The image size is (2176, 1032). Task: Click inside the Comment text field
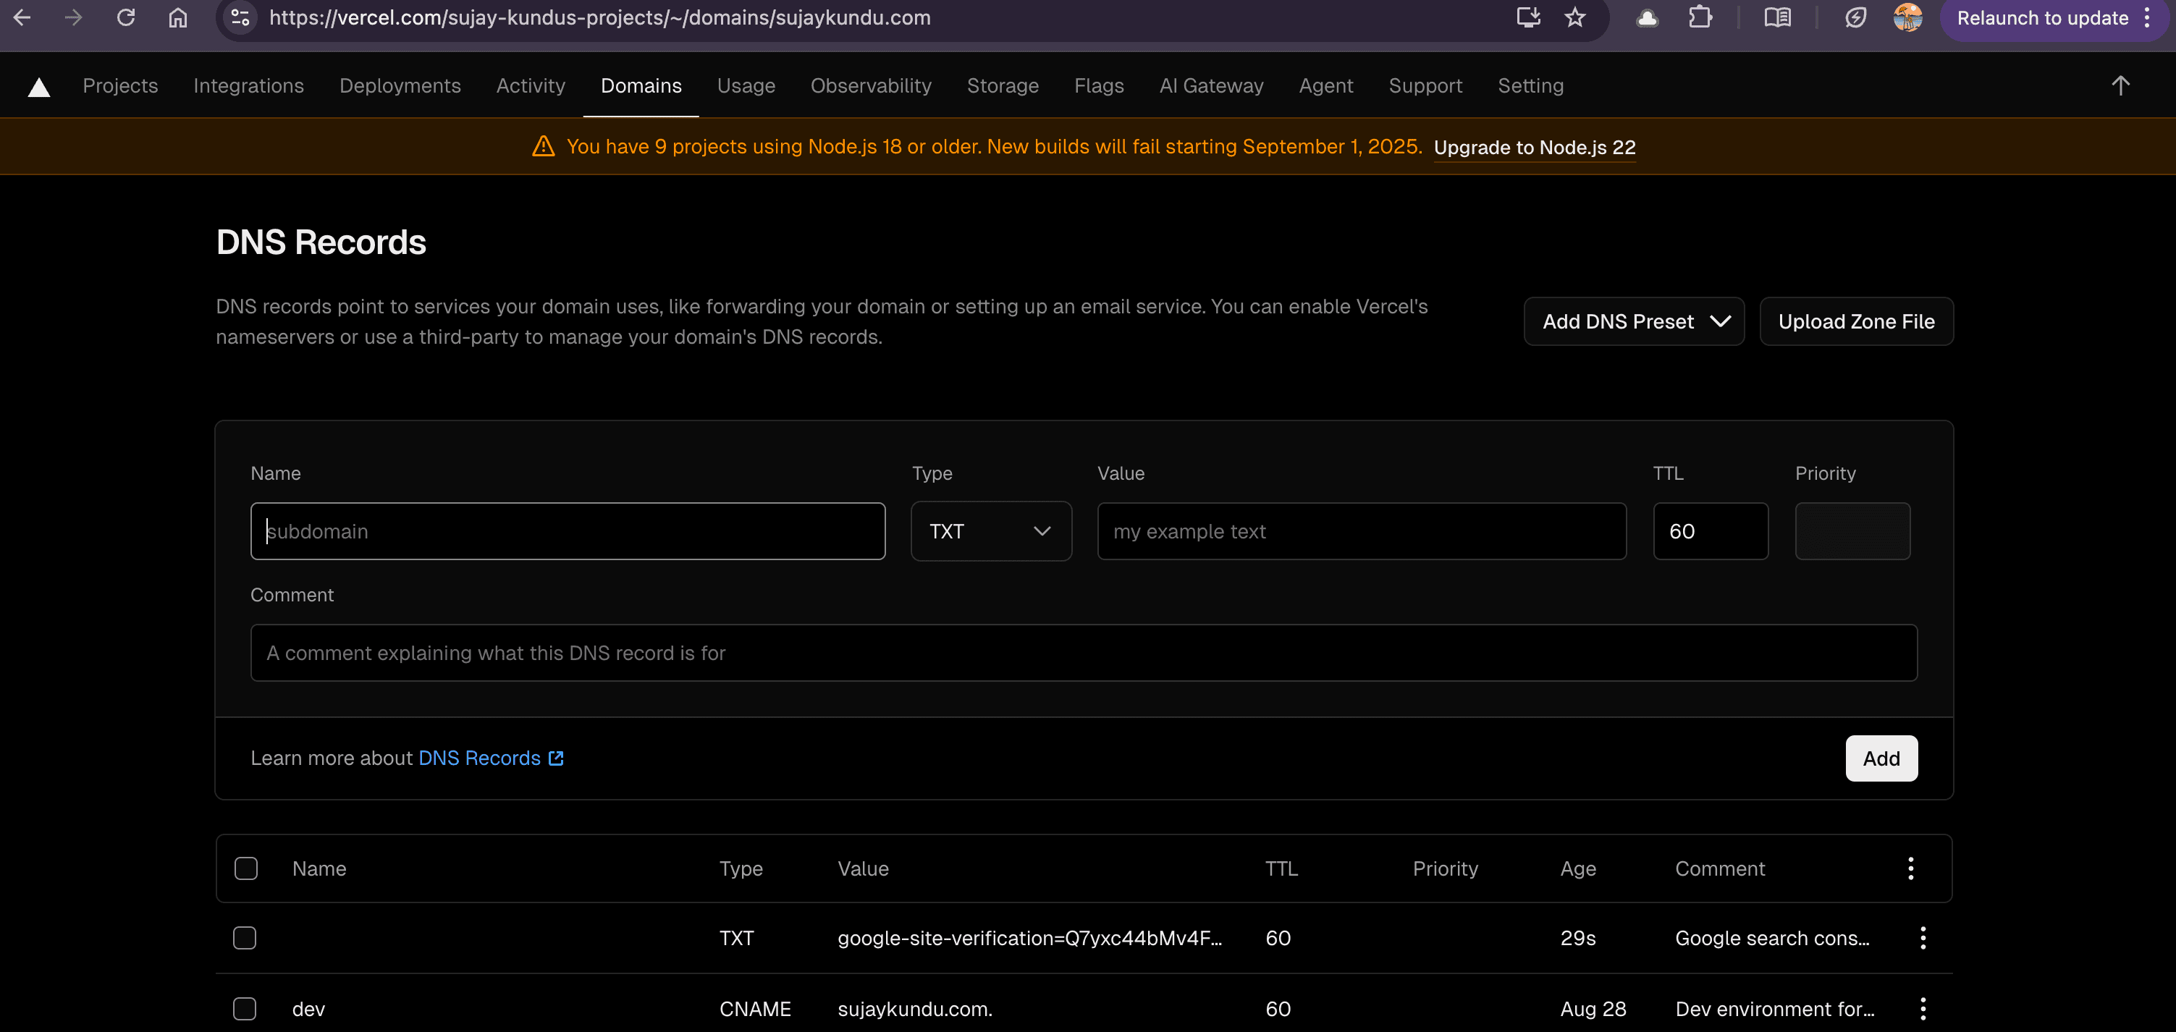[1084, 652]
